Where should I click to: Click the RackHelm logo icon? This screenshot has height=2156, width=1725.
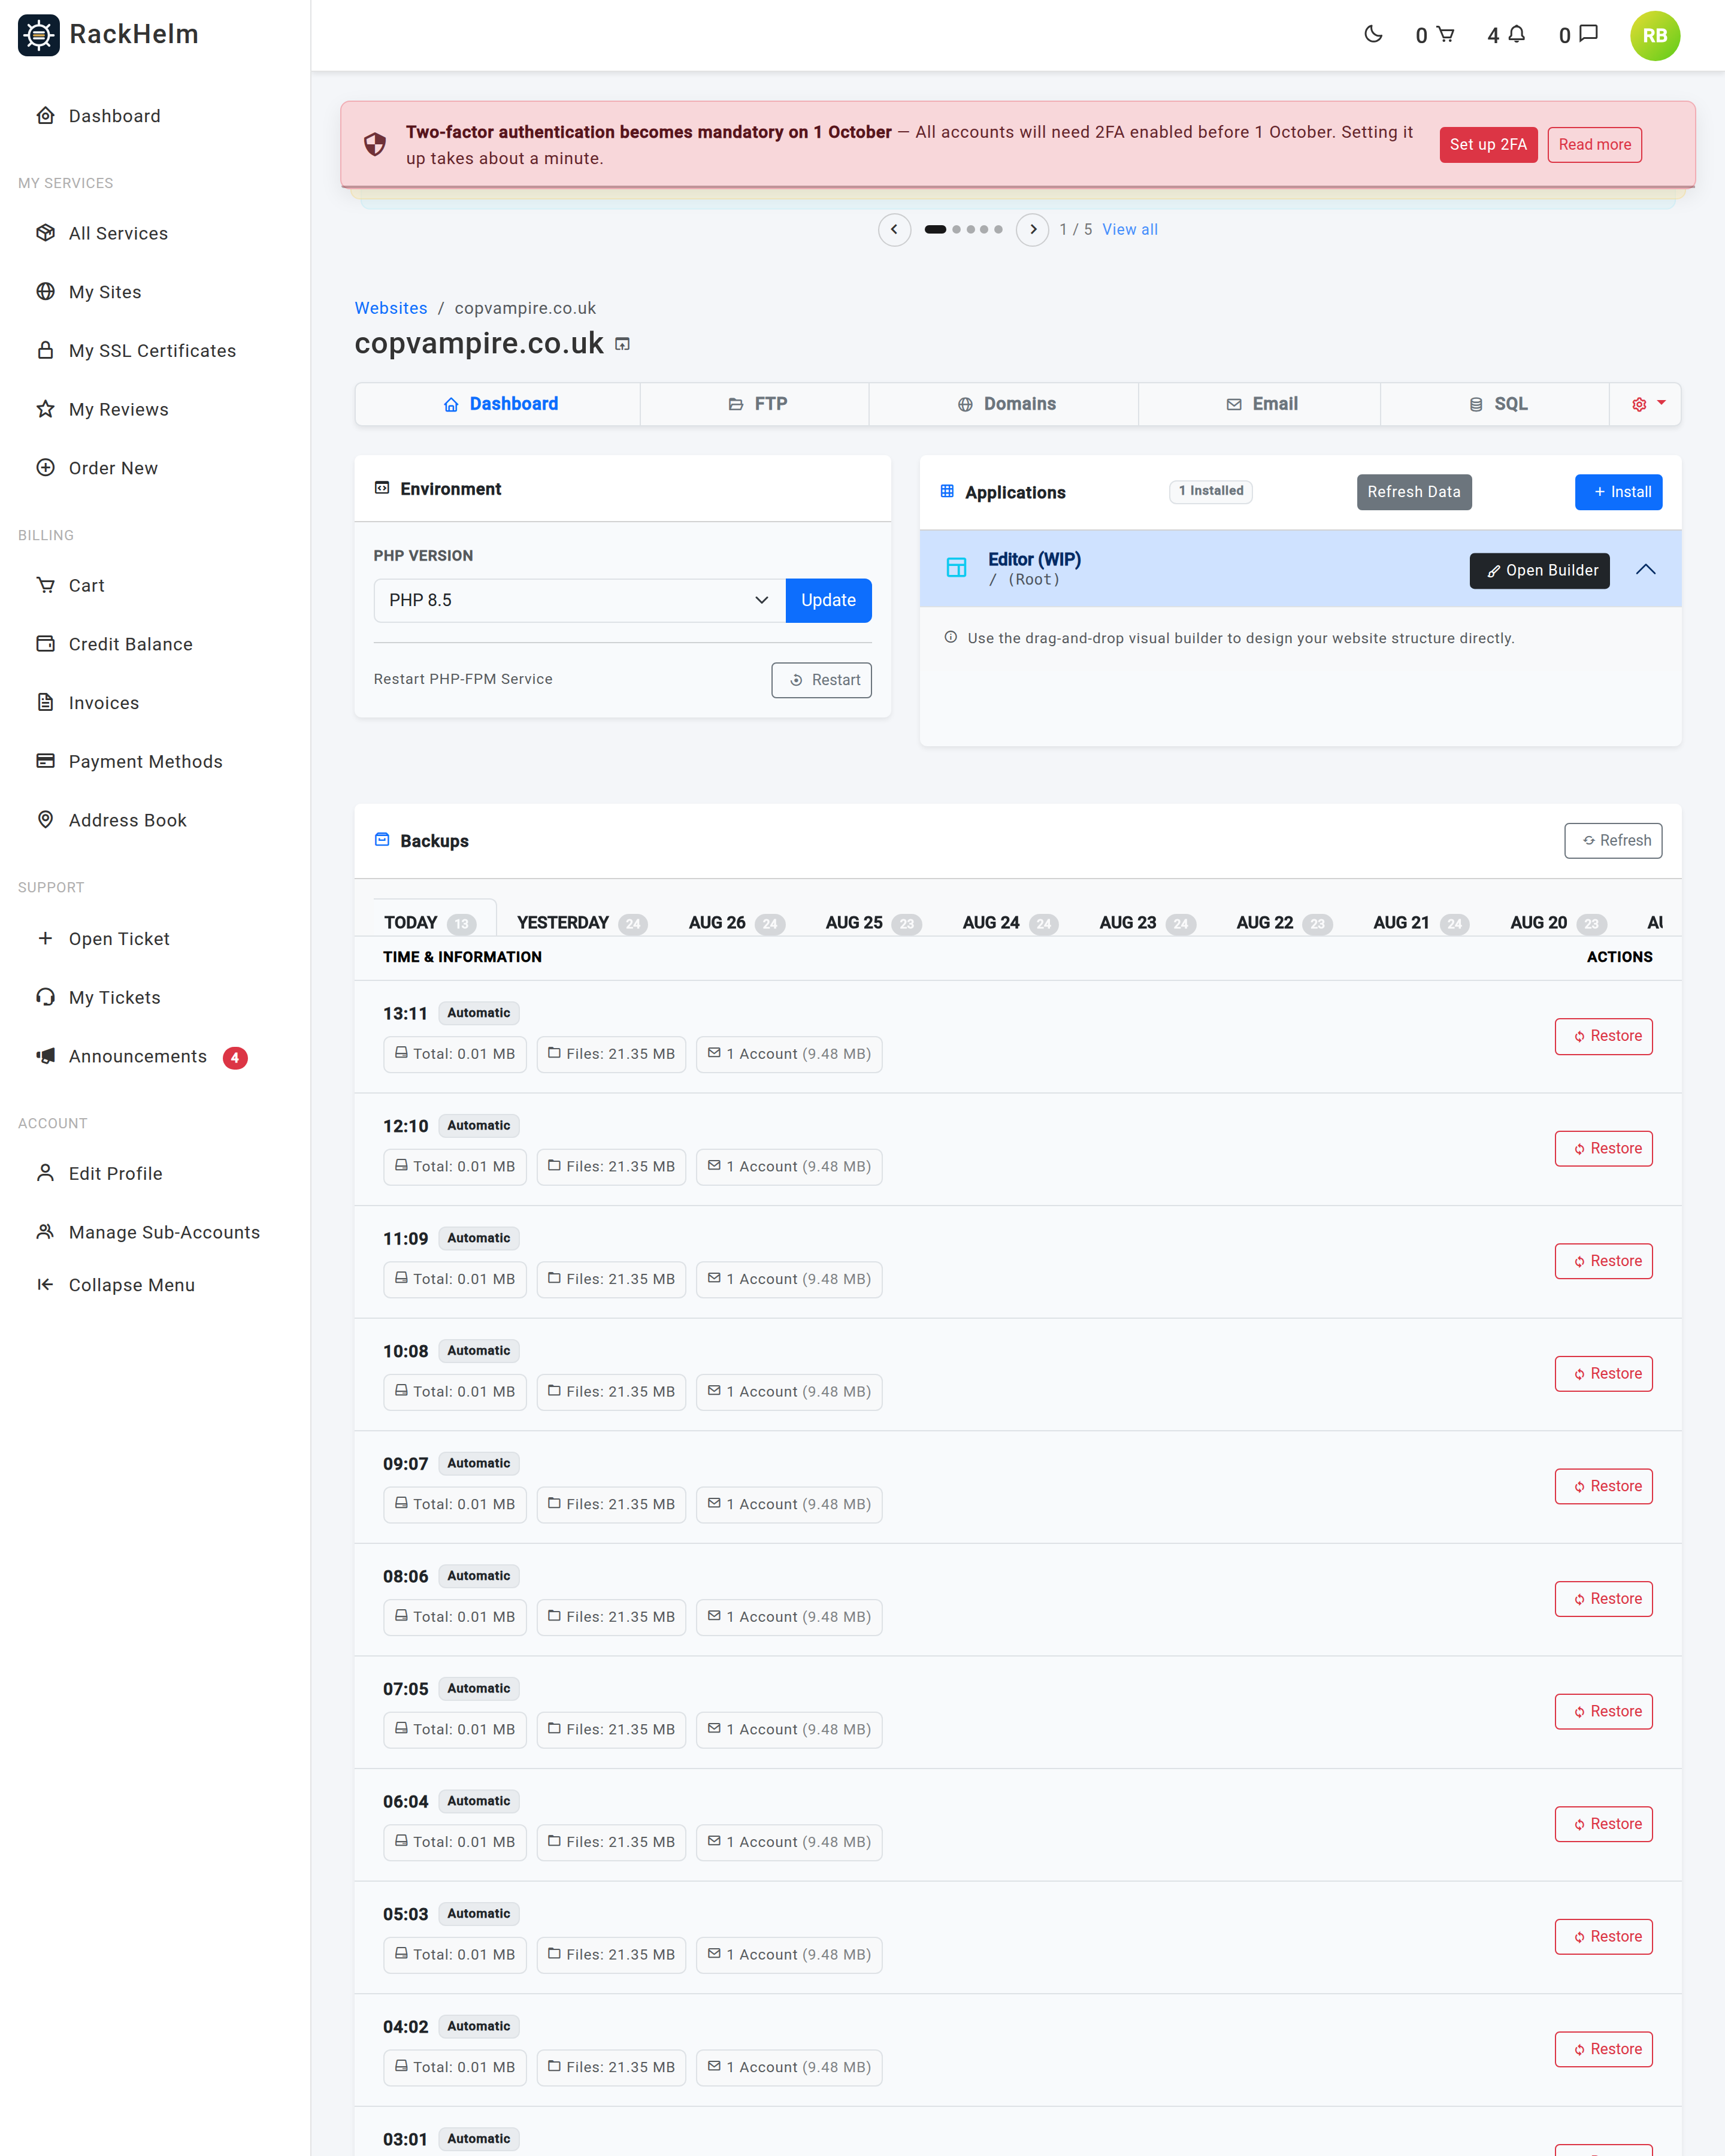39,35
